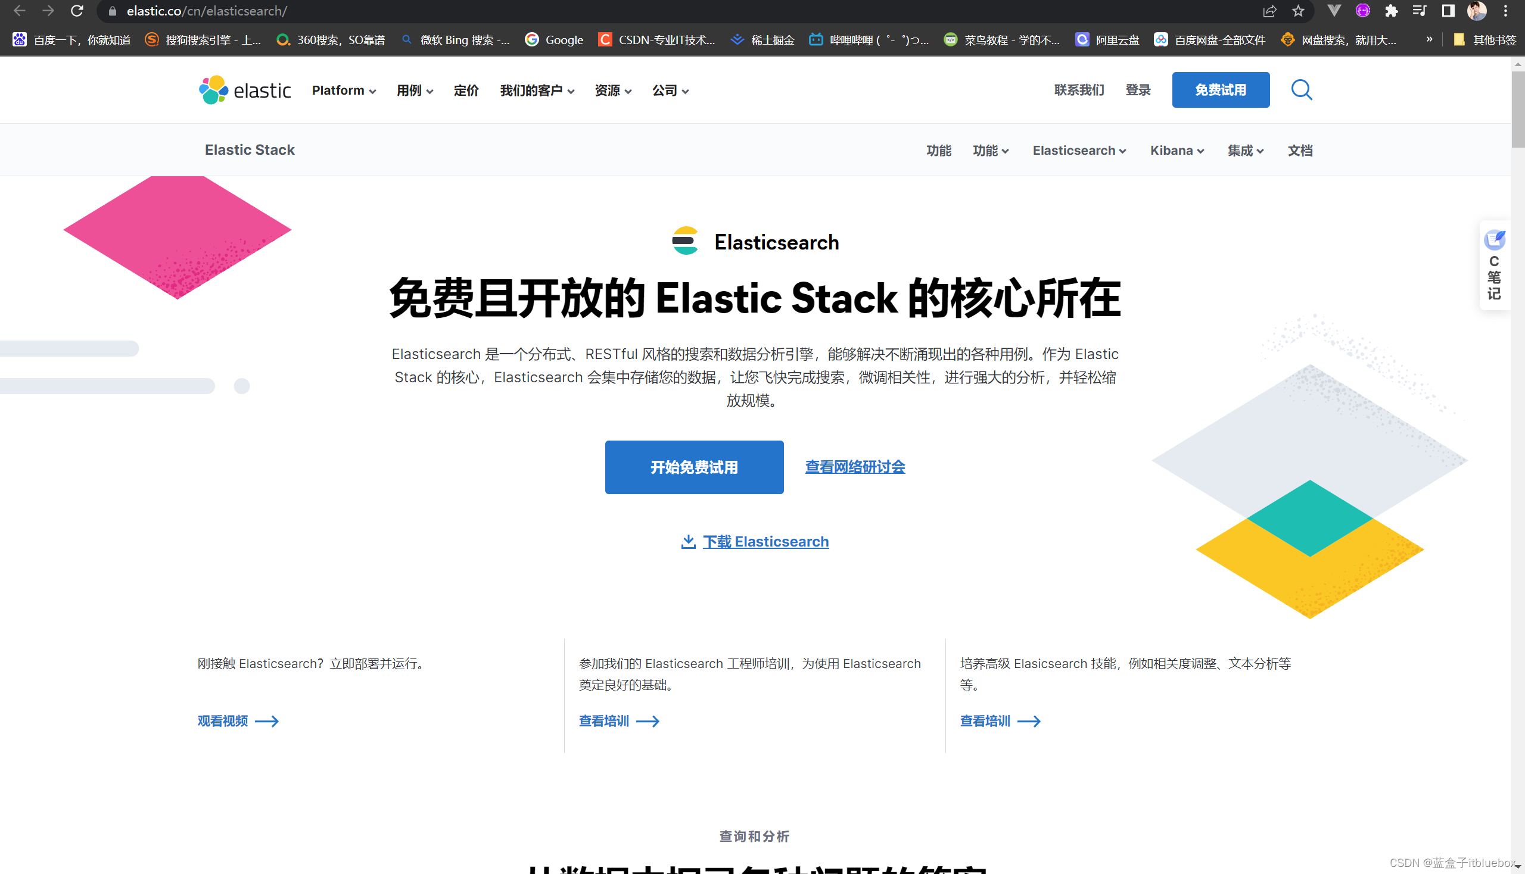Click the Elastic logo
Image resolution: width=1525 pixels, height=874 pixels.
coord(244,89)
